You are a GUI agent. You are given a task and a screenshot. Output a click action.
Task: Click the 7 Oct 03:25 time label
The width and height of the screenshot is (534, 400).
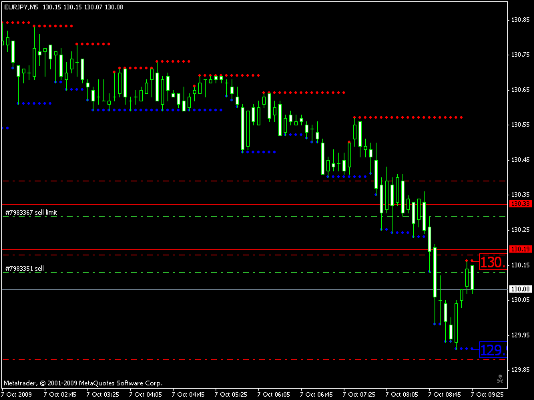(103, 395)
